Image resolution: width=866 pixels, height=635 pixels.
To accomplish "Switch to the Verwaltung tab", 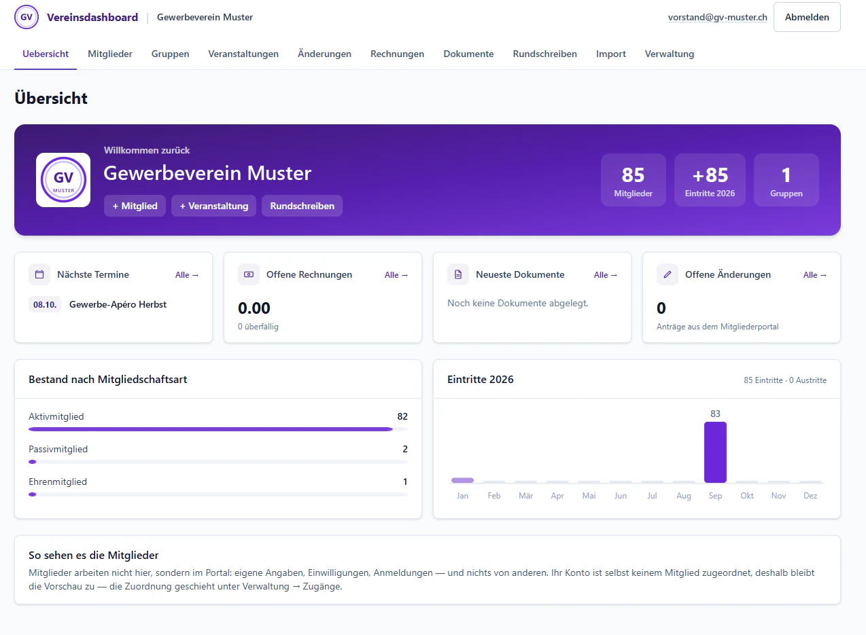I will click(670, 54).
